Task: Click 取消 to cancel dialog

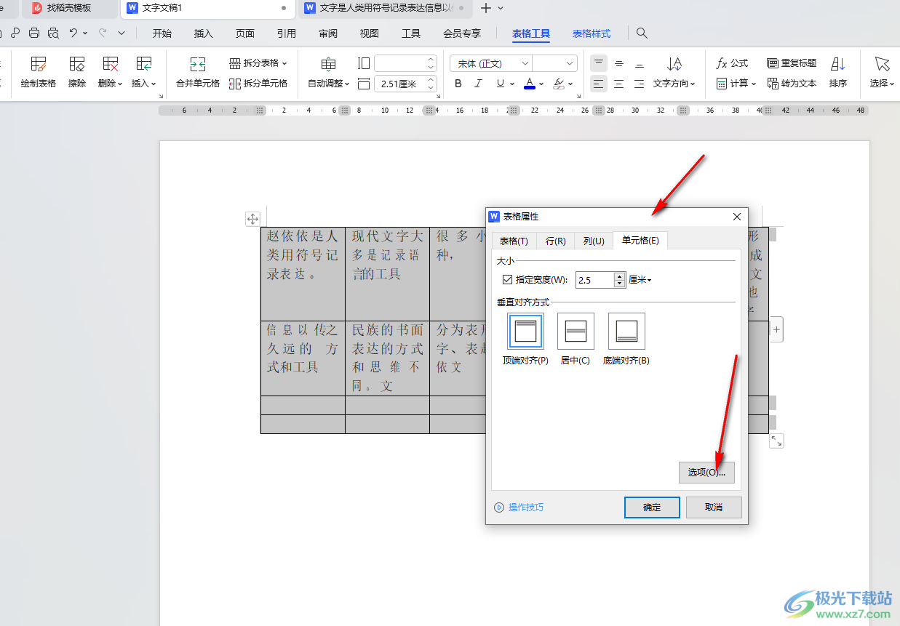Action: (714, 507)
